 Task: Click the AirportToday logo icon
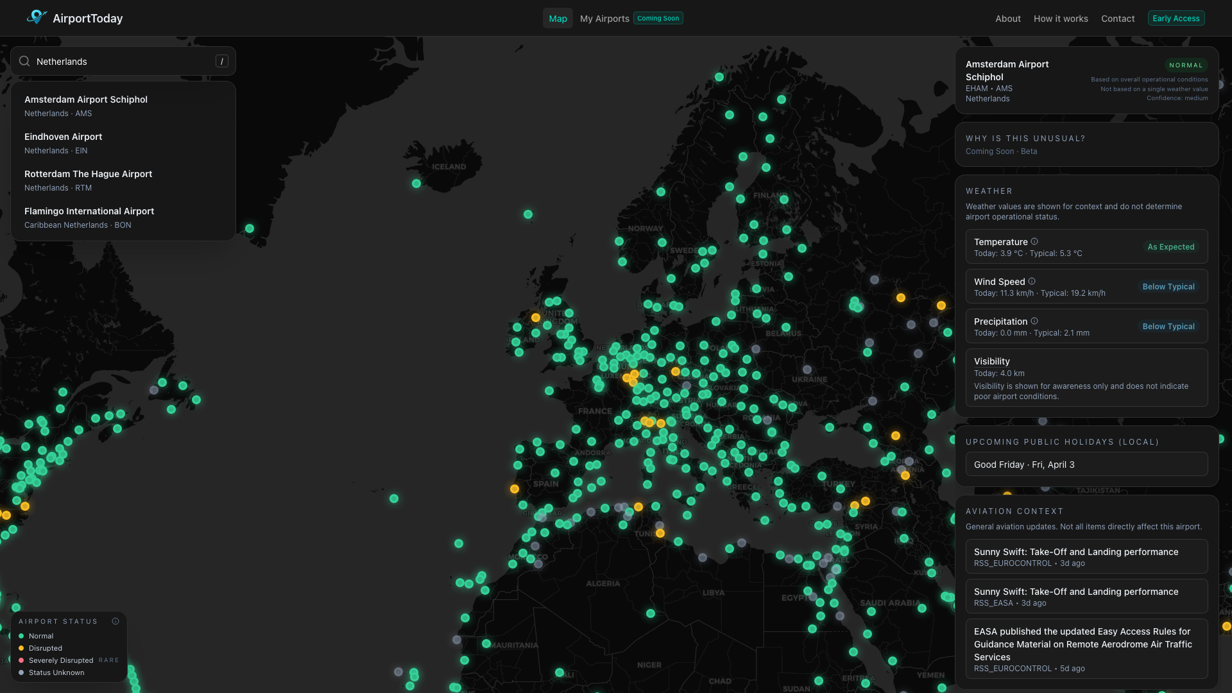tap(37, 17)
